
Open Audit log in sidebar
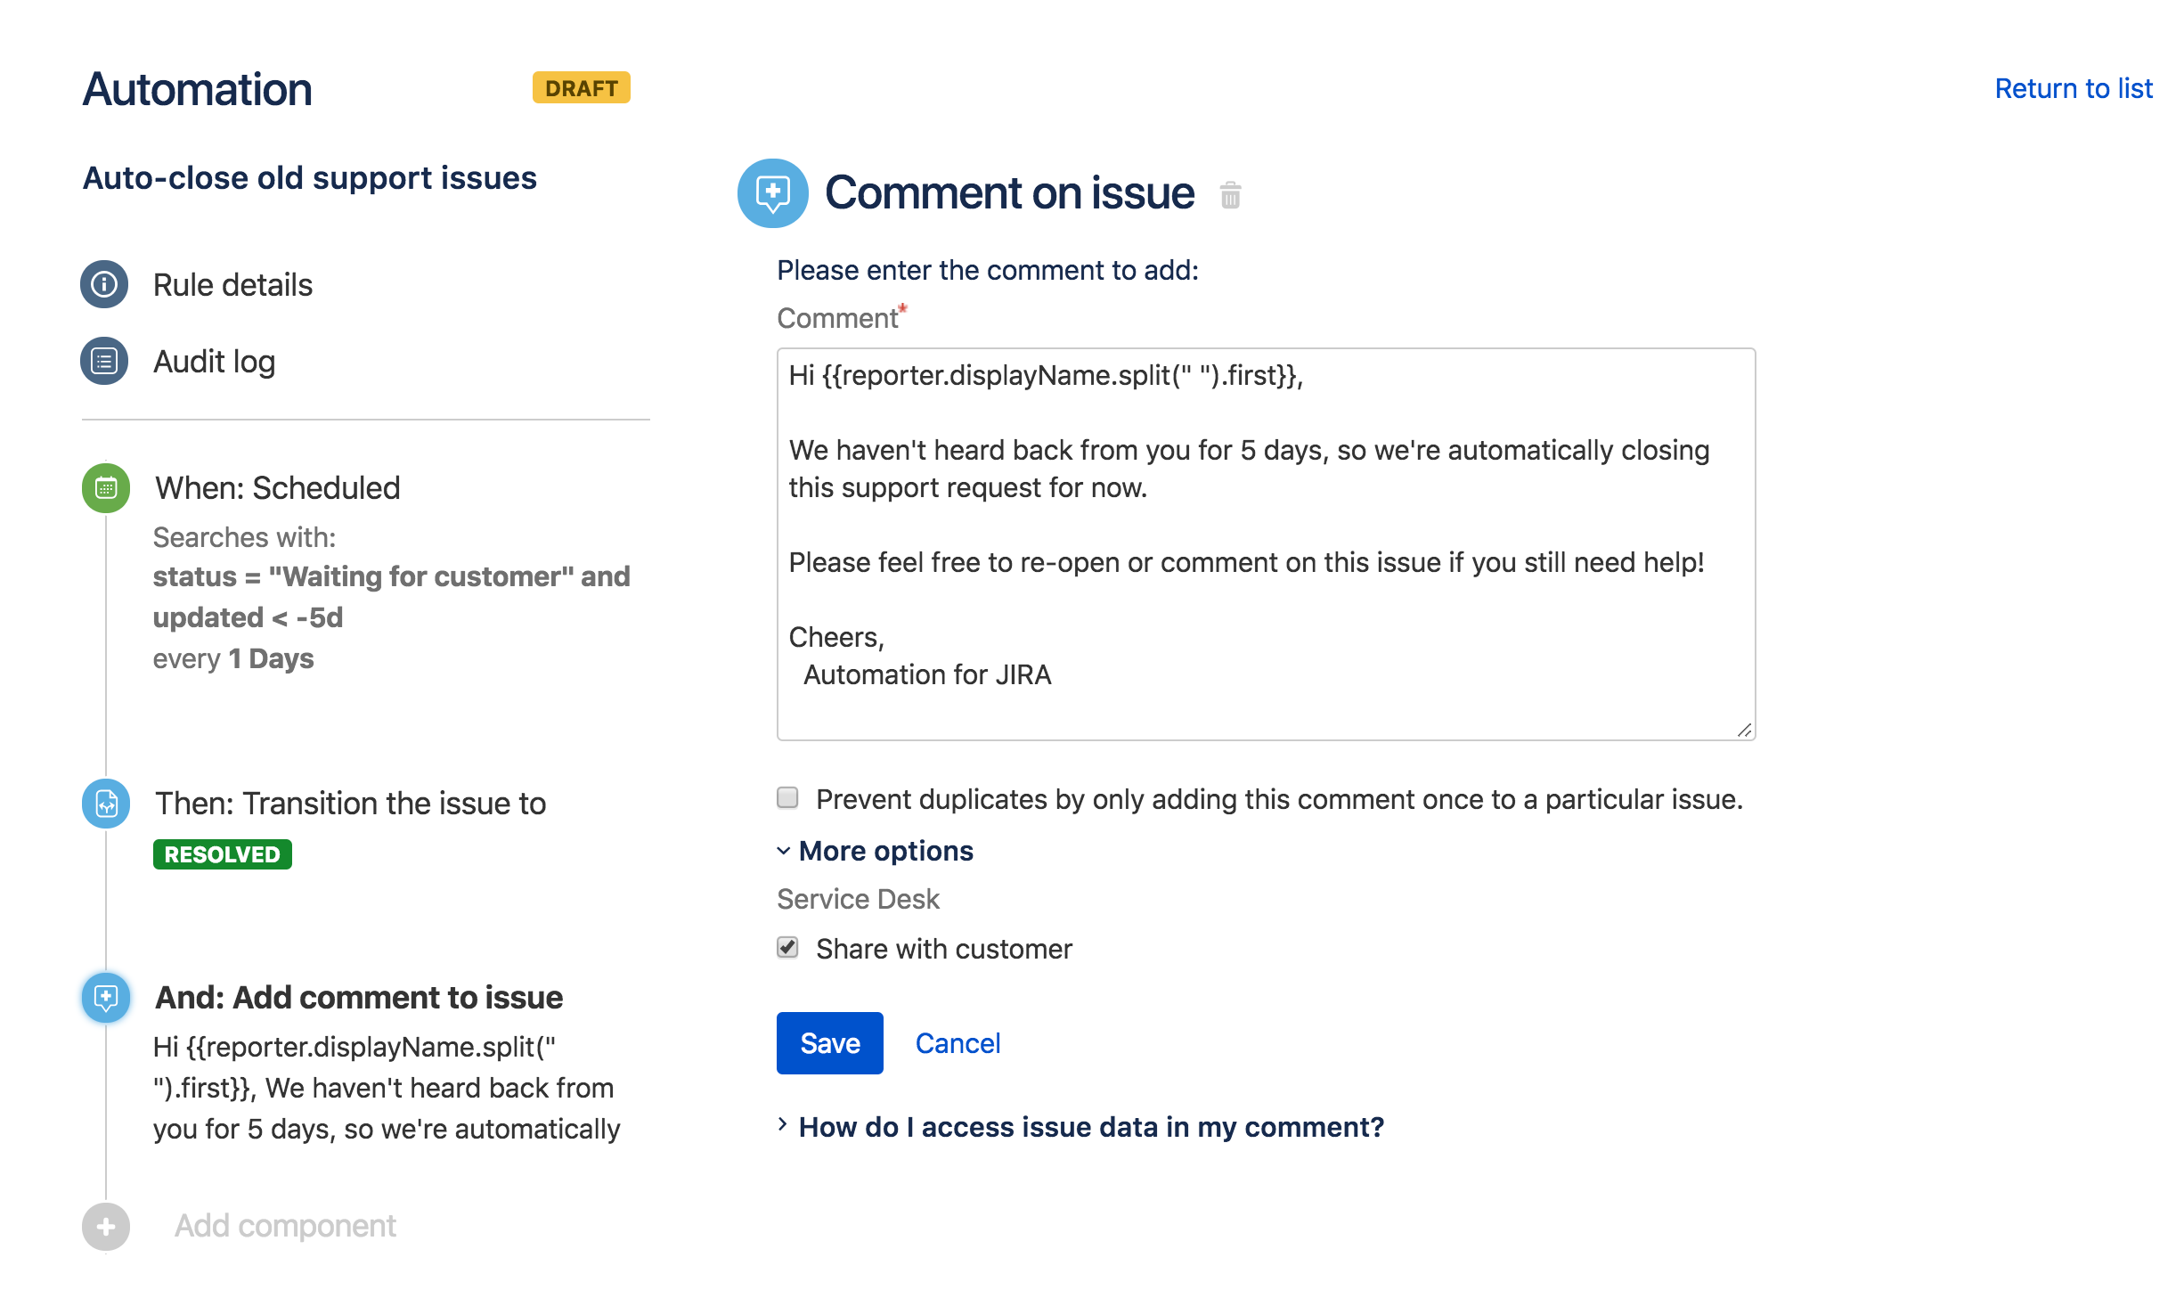pos(214,362)
